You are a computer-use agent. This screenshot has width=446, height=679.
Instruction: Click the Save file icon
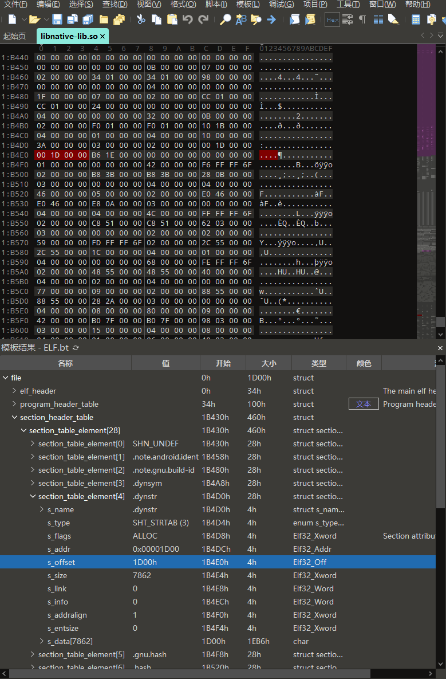click(x=57, y=19)
